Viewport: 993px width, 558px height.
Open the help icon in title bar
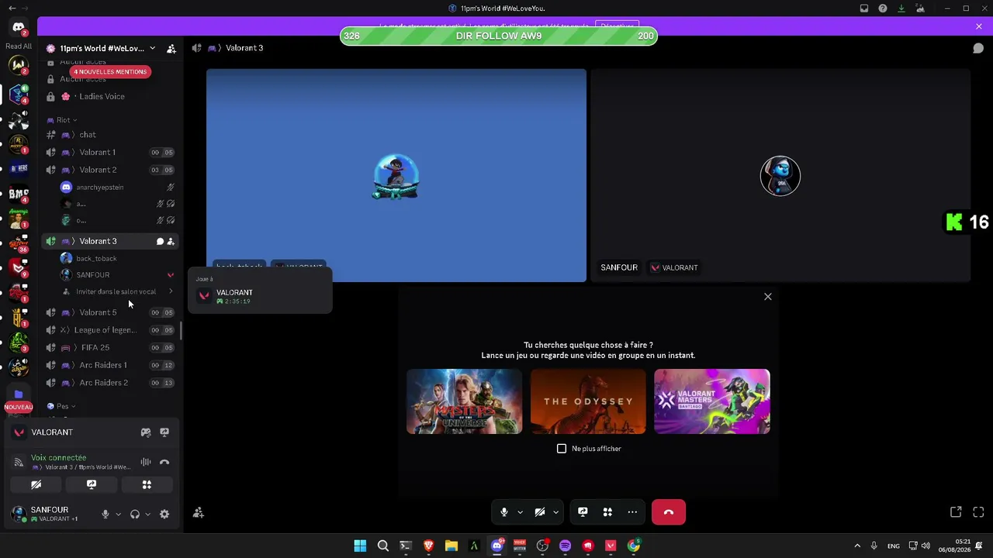point(883,9)
